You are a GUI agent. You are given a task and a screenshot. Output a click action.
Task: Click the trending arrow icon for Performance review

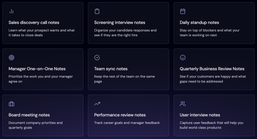point(97,104)
